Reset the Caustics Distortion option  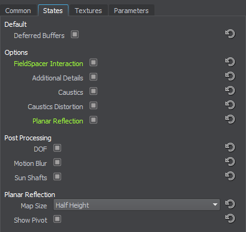[230, 105]
